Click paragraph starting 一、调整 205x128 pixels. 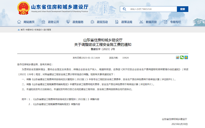(99, 79)
